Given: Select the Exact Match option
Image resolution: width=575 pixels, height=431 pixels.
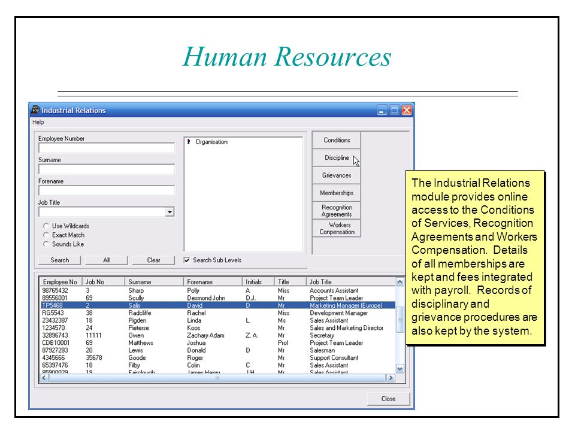Looking at the screenshot, I should coord(46,235).
